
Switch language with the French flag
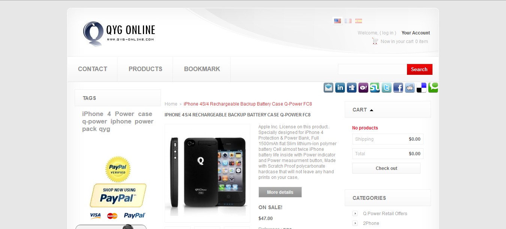coord(348,21)
